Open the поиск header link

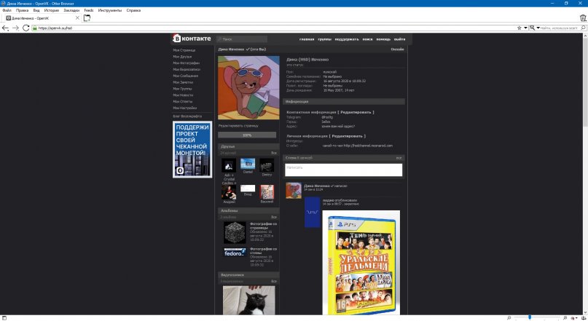pyautogui.click(x=367, y=39)
